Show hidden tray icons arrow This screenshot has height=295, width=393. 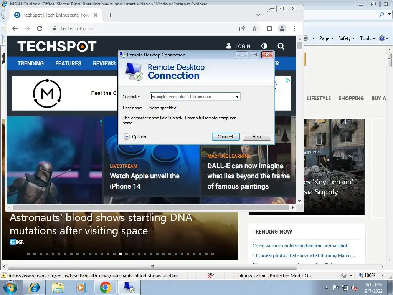(x=326, y=288)
